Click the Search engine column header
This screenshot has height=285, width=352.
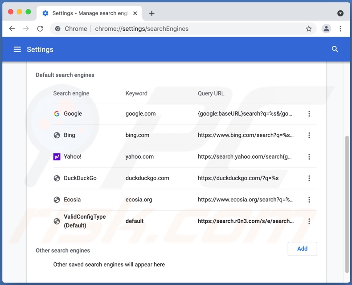pos(71,93)
